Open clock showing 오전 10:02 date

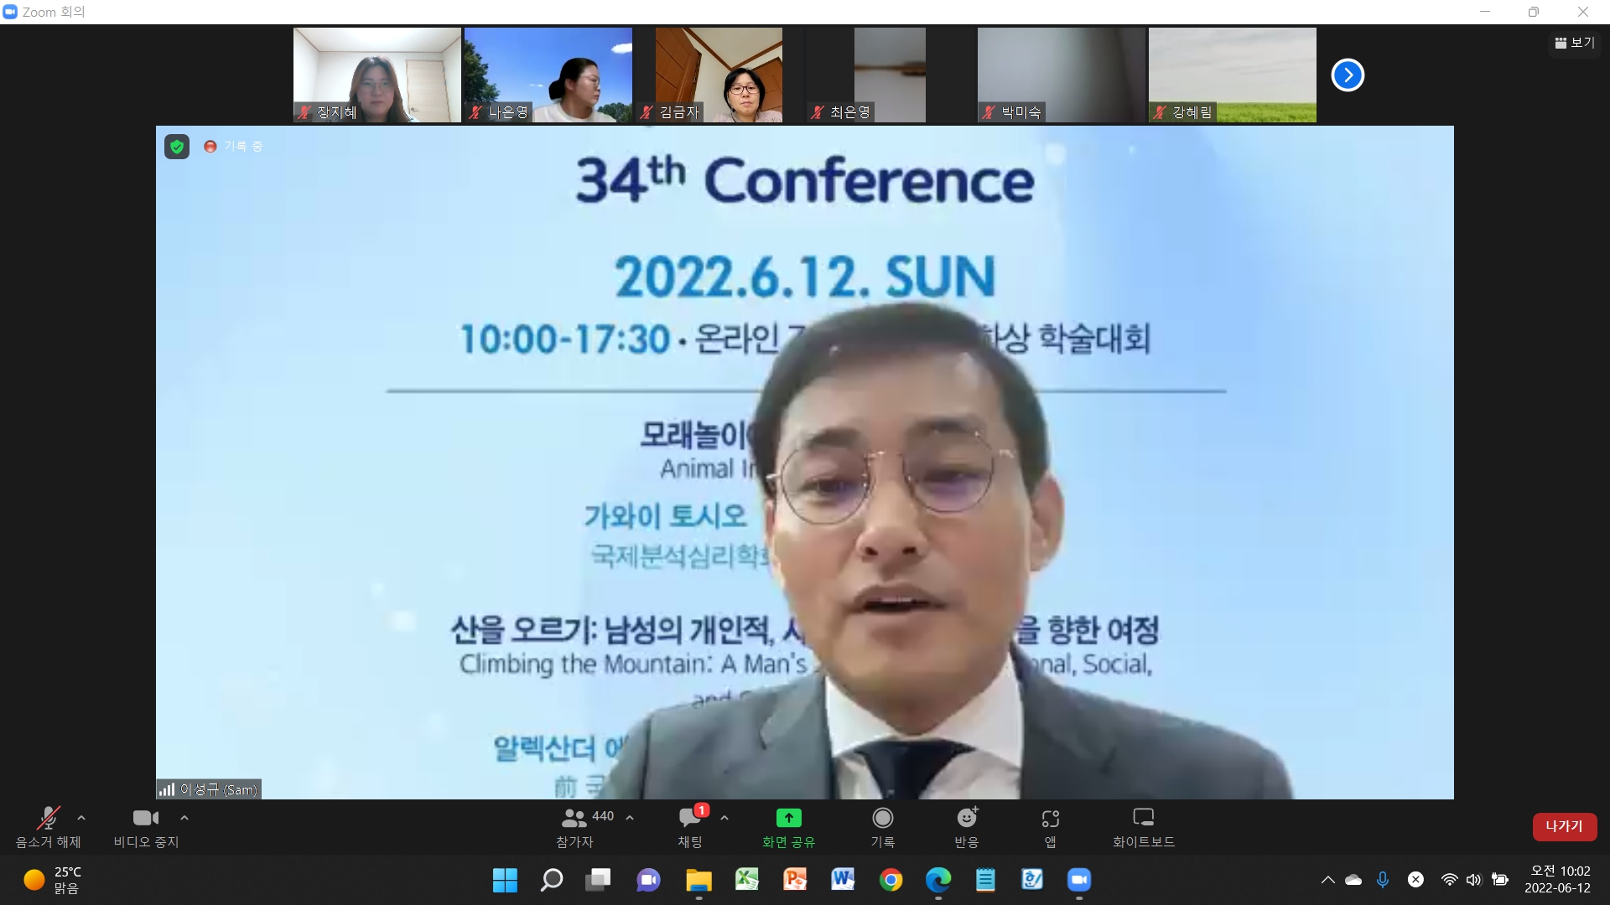(x=1560, y=880)
